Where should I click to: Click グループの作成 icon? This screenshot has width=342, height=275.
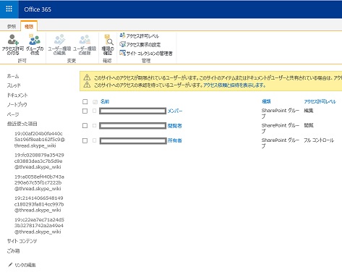point(35,40)
